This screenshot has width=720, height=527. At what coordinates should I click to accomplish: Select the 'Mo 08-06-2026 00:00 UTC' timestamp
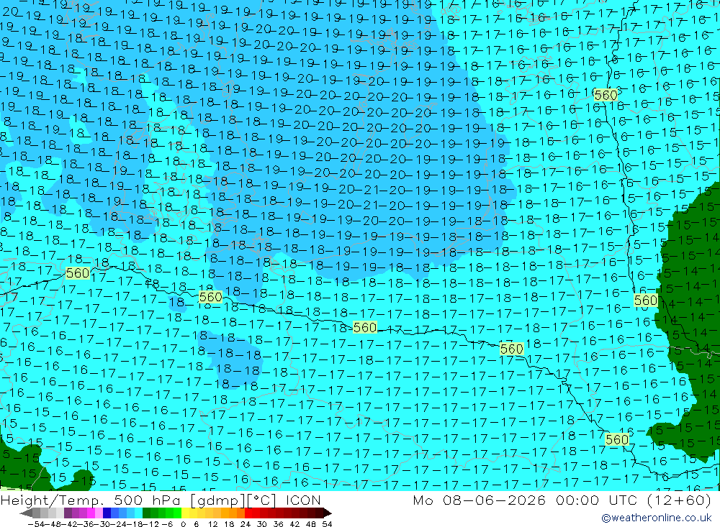pyautogui.click(x=525, y=500)
